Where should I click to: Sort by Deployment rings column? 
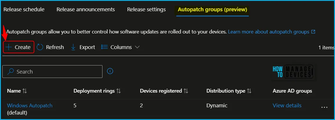[97, 91]
